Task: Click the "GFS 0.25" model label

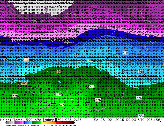Action: pyautogui.click(x=73, y=120)
